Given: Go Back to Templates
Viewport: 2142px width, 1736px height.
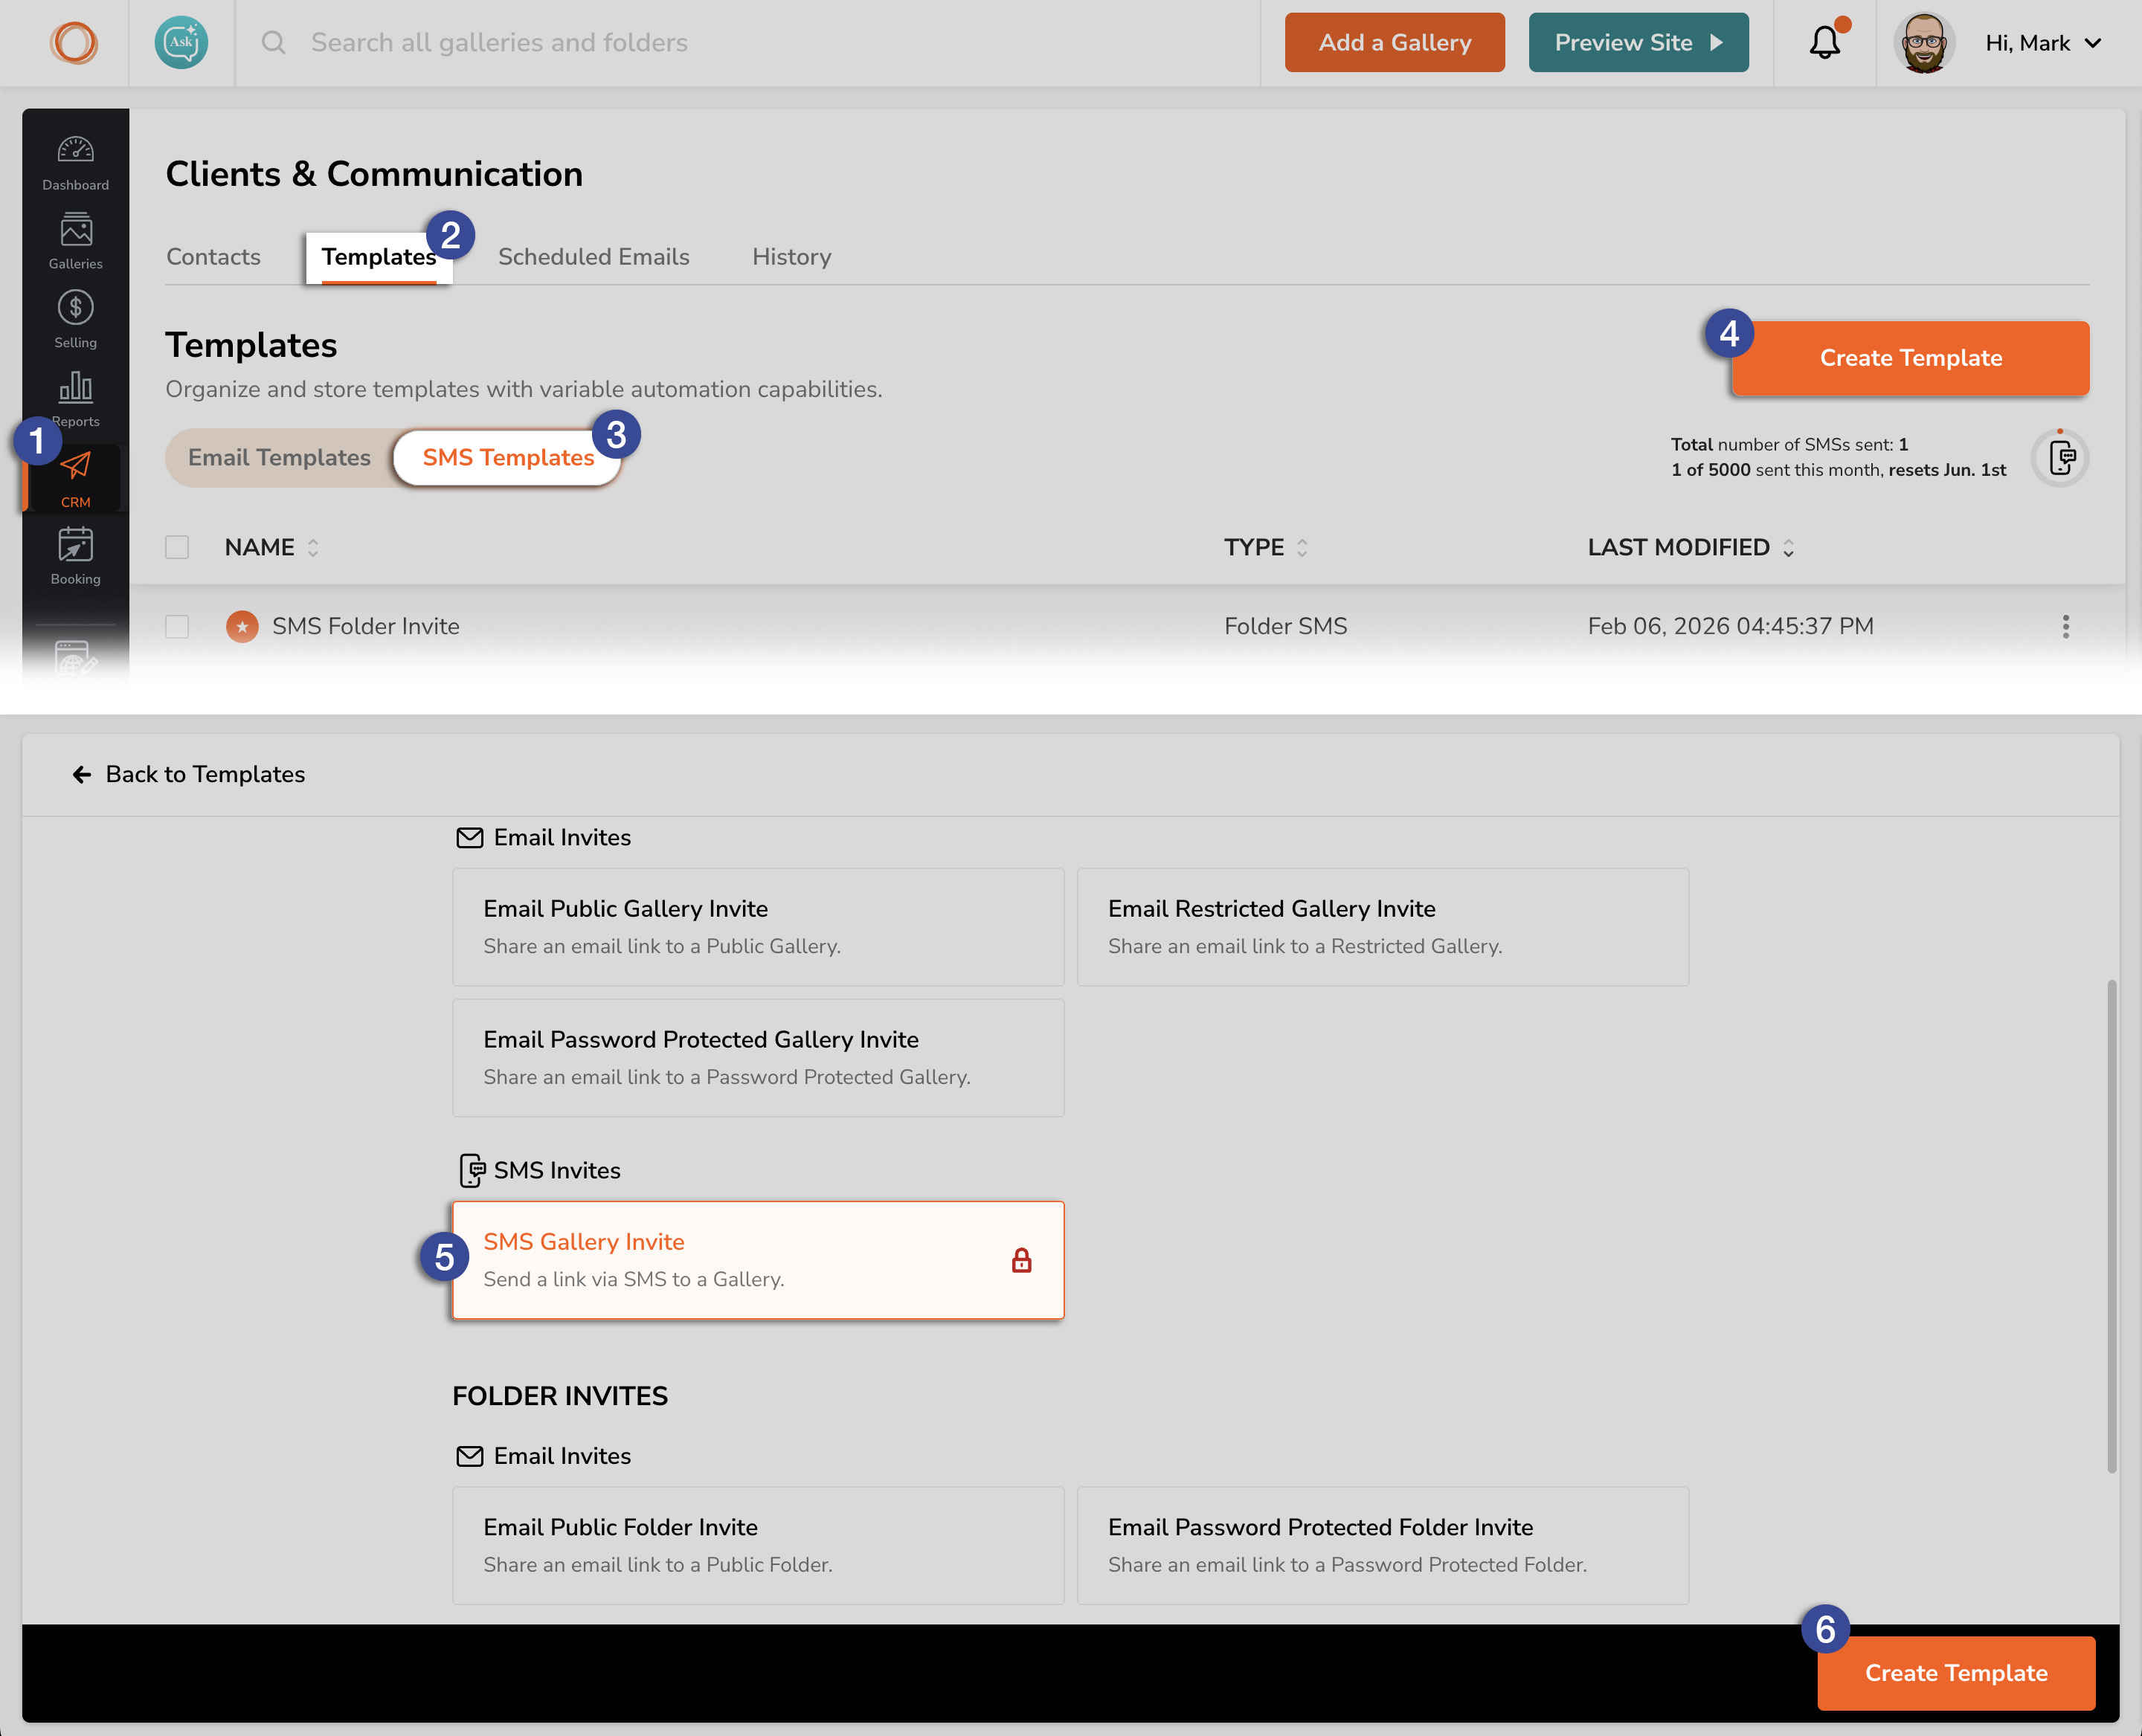Looking at the screenshot, I should 188,774.
